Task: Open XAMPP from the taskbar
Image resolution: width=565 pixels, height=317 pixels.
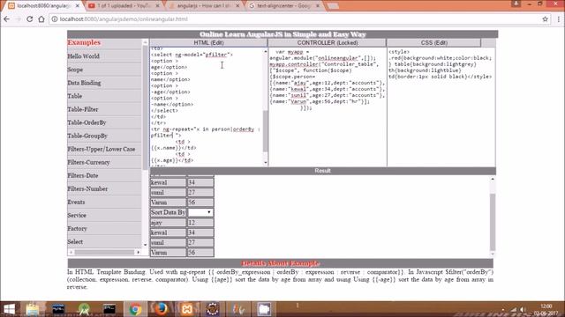Action: pyautogui.click(x=186, y=309)
